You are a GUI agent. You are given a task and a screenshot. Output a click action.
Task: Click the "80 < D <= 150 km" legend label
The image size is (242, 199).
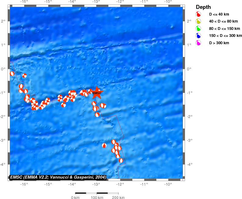pos(223,29)
